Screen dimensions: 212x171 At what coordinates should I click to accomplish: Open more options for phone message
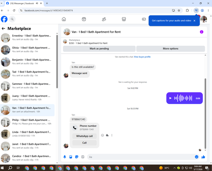pos(112,135)
